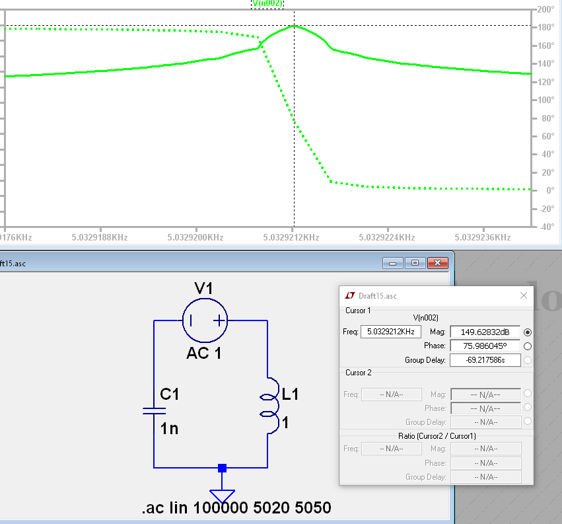Click the Ratio Mag field

tap(485, 449)
